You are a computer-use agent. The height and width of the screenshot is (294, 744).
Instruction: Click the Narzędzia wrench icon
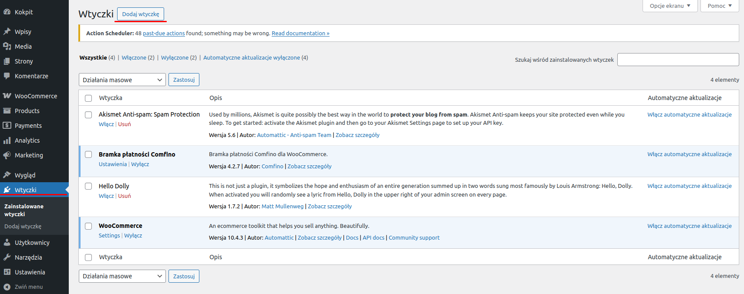[x=7, y=257]
